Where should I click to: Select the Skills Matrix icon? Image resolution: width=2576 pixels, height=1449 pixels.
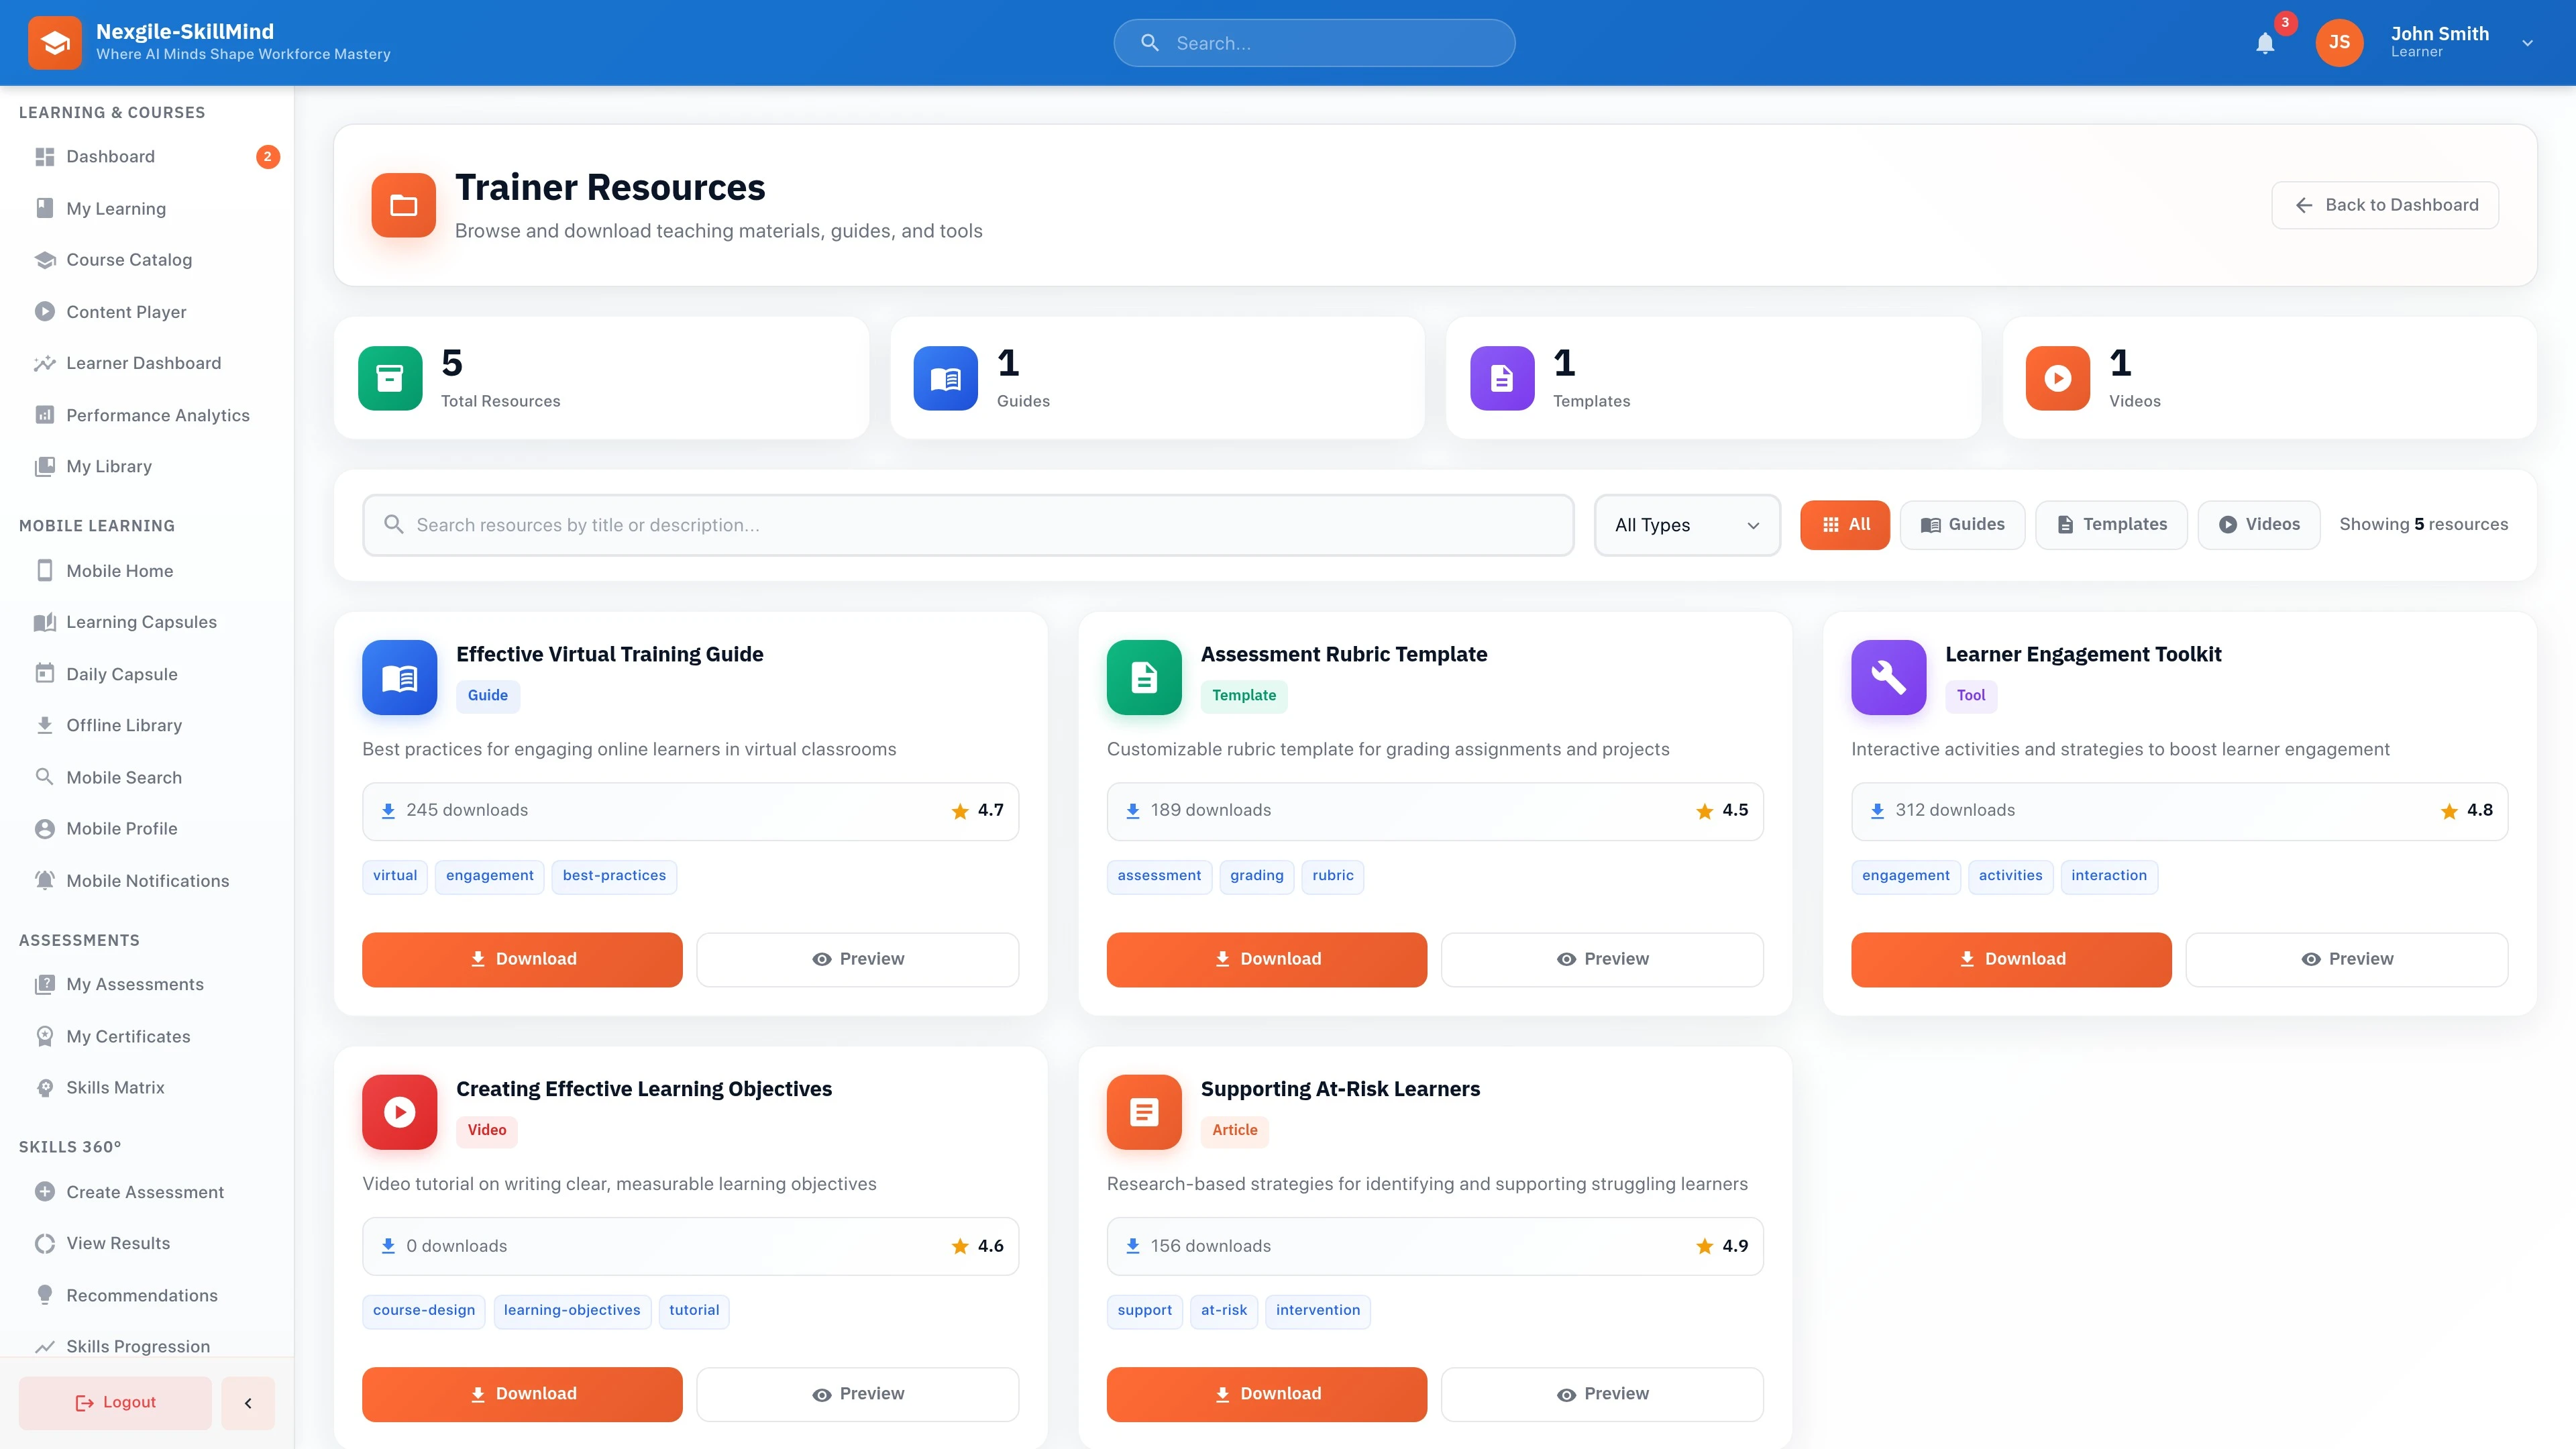tap(44, 1087)
